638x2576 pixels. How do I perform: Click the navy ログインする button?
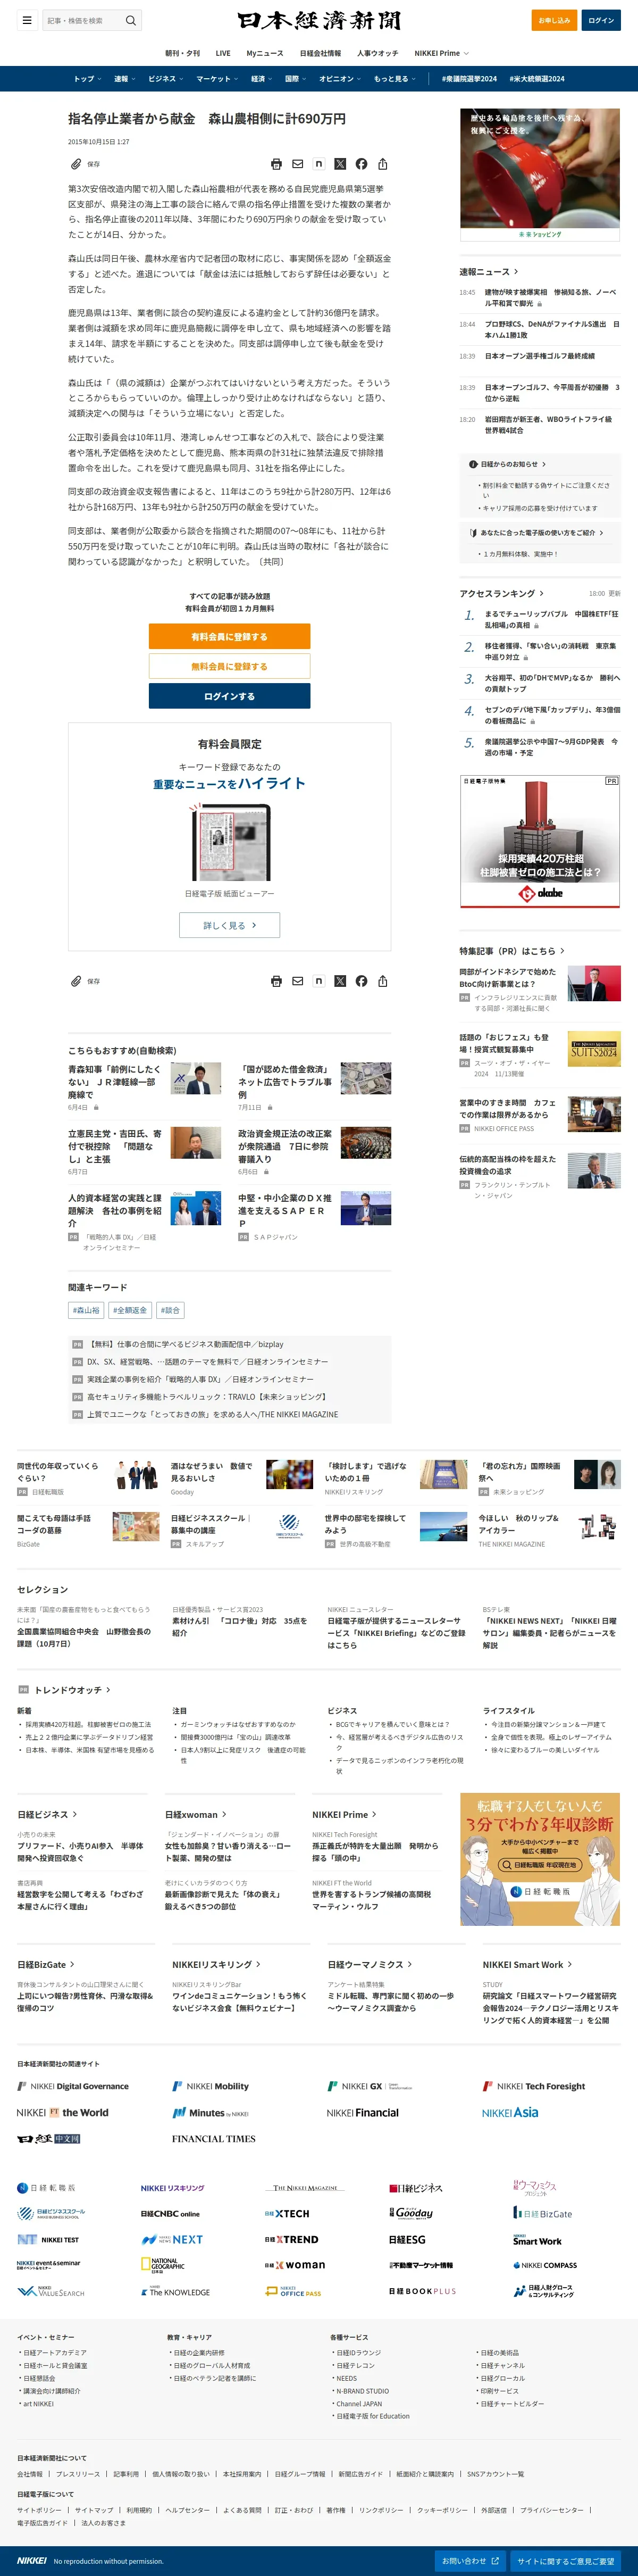pyautogui.click(x=229, y=696)
